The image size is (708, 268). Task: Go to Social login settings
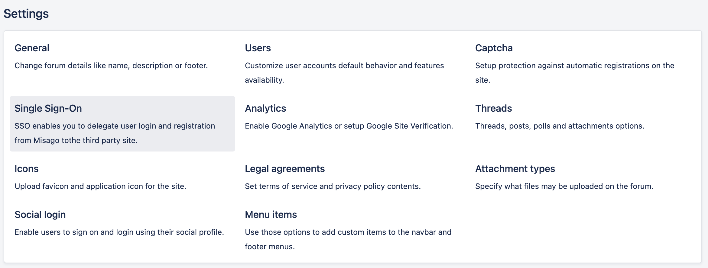pos(40,215)
